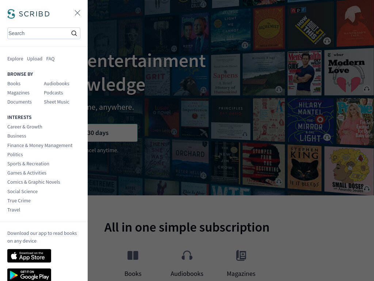Select The Mirror & the Light cover
The height and width of the screenshot is (281, 374).
[x=310, y=121]
